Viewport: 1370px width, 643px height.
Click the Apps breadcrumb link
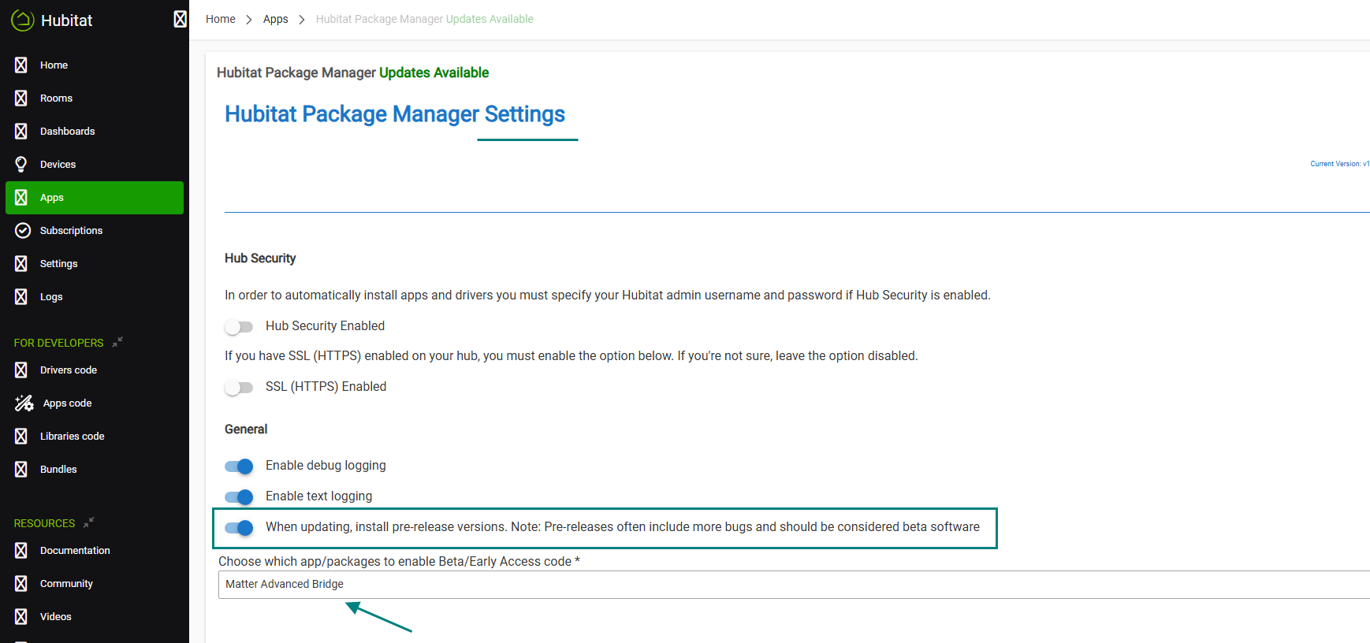(275, 19)
